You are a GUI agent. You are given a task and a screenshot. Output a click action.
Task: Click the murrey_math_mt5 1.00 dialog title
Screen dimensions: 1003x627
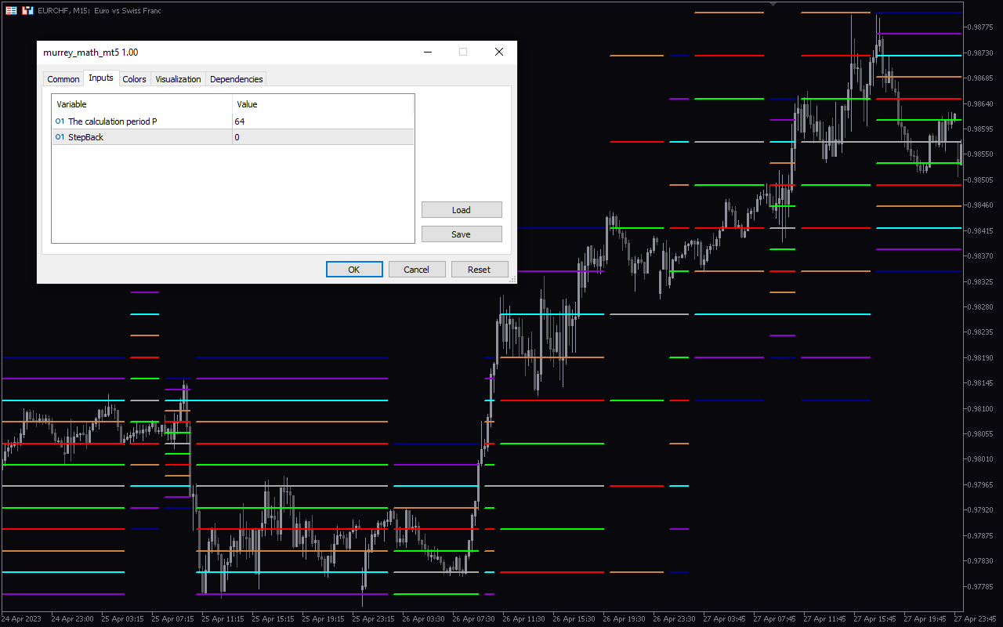(x=91, y=53)
